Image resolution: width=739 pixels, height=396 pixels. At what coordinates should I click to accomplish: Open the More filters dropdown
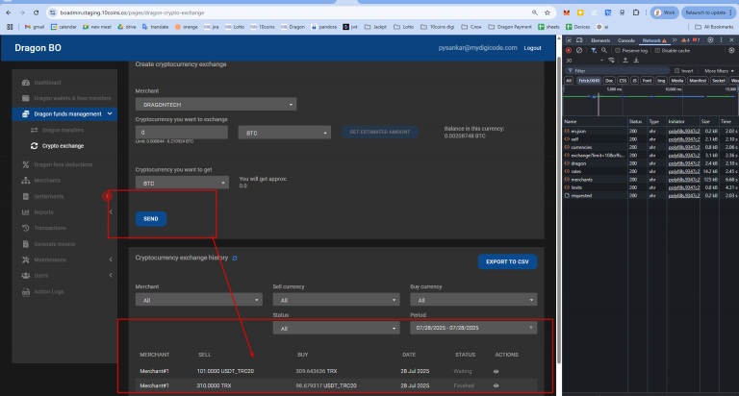pos(719,70)
